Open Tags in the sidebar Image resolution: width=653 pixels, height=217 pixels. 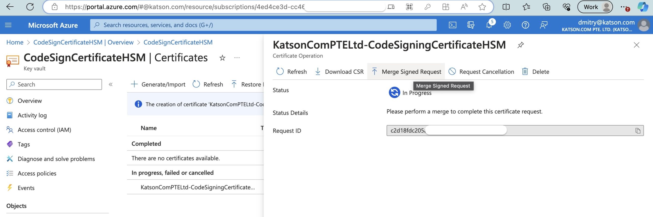(x=24, y=144)
